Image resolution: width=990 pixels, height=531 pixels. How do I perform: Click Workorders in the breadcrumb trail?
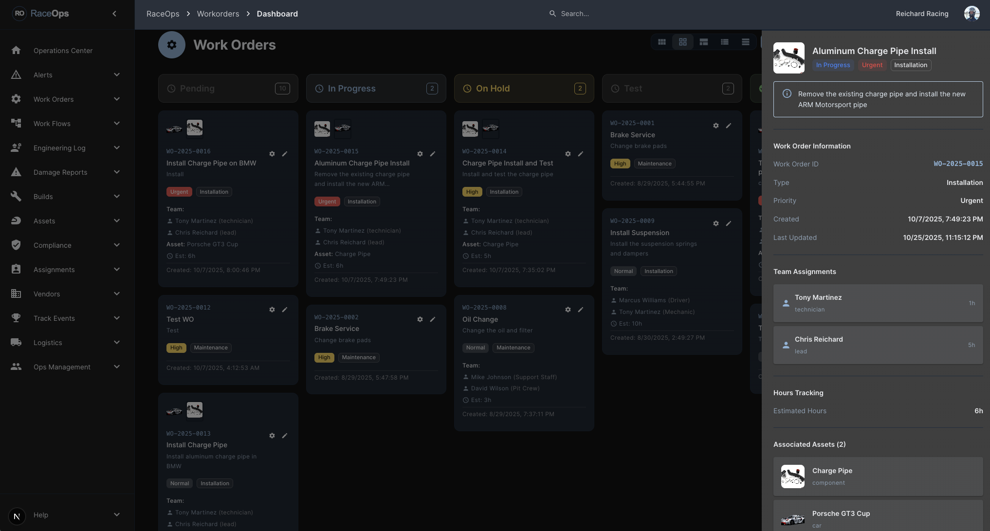point(218,14)
